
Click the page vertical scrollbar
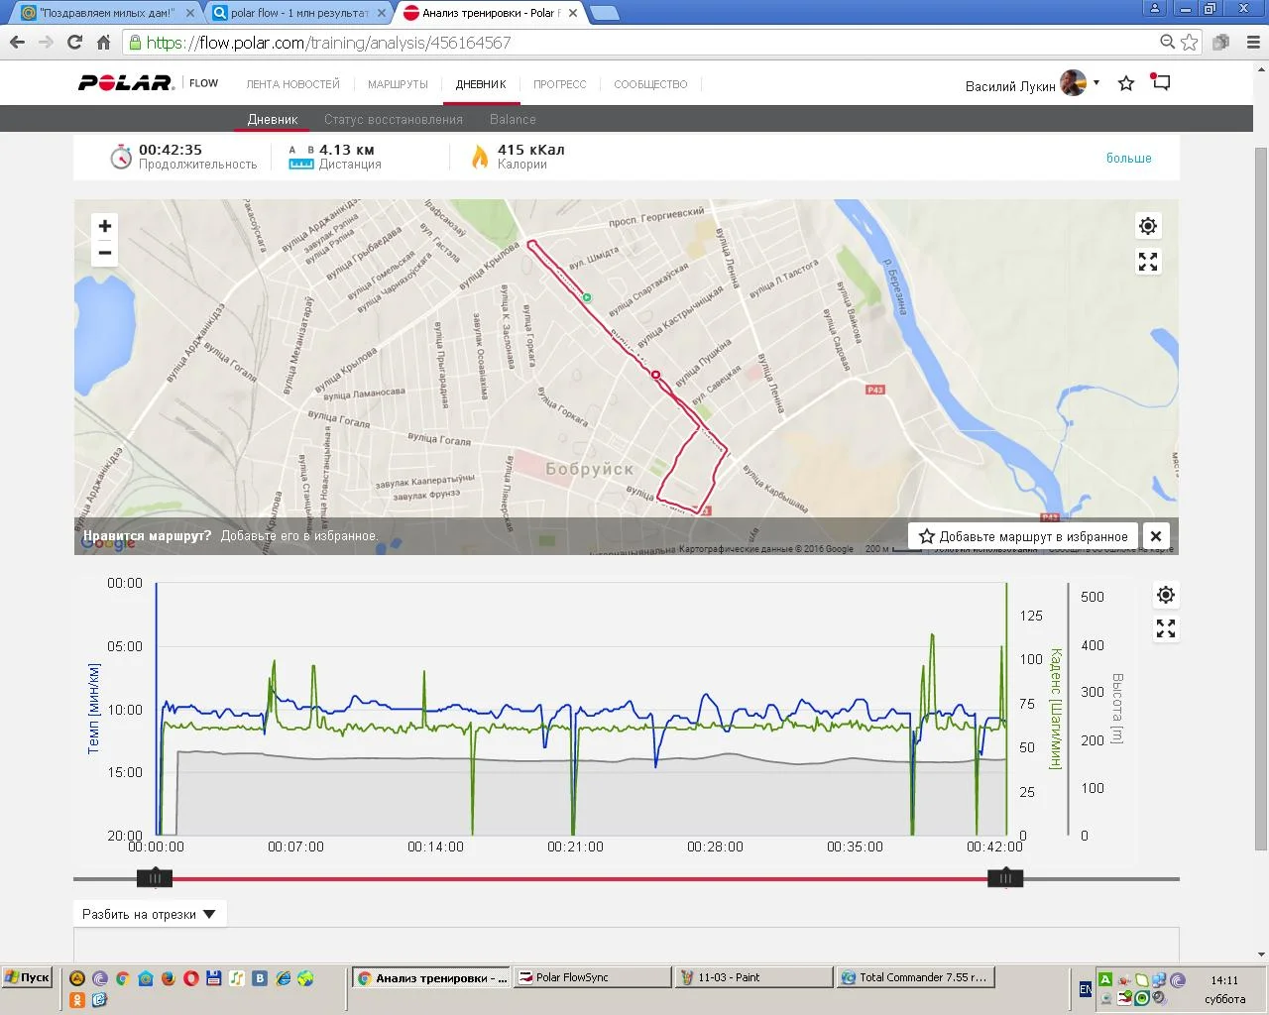coord(1261,499)
